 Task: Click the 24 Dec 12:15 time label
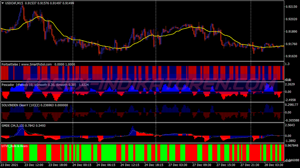pos(130,165)
